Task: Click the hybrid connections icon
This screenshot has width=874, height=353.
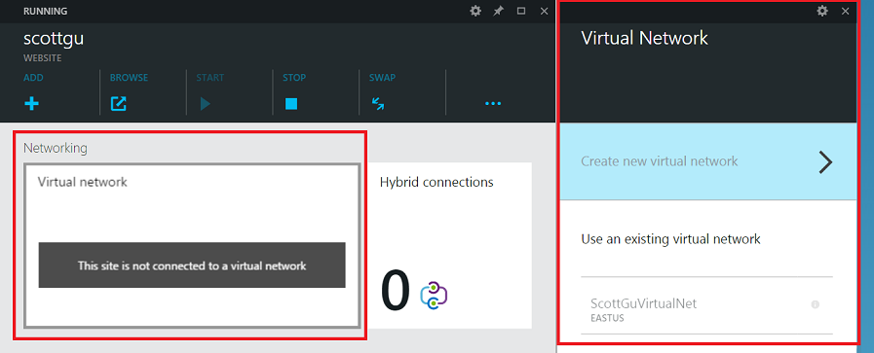Action: [x=435, y=296]
